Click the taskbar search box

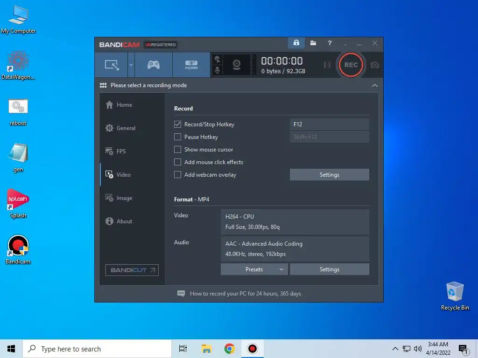(97, 349)
